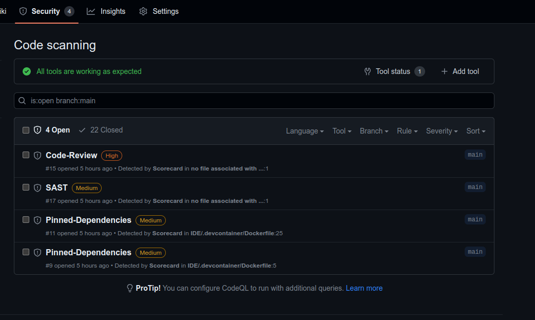Viewport: 535px width, 320px height.
Task: Open the Branch filter dropdown
Action: click(x=374, y=131)
